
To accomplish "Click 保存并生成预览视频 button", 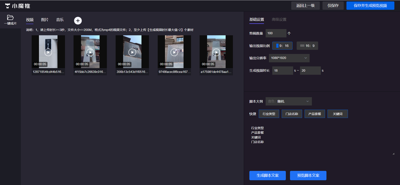I will 370,6.
